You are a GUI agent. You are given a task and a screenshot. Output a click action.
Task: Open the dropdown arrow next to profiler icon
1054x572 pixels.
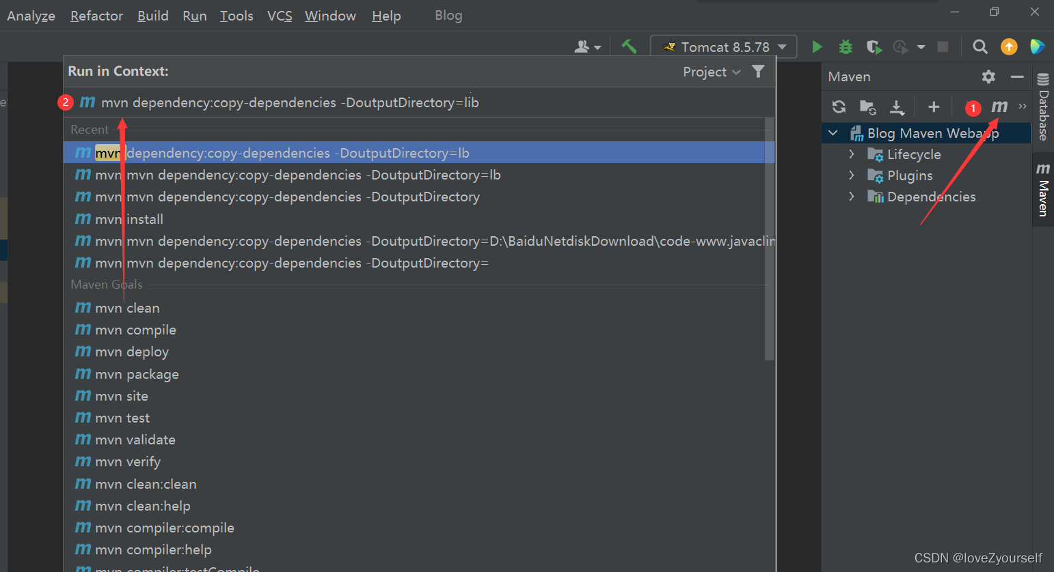[921, 46]
